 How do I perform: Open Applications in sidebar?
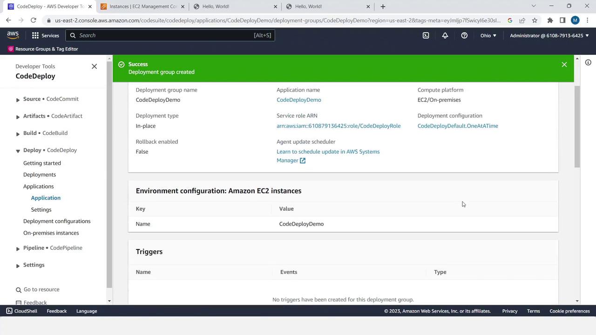38,186
